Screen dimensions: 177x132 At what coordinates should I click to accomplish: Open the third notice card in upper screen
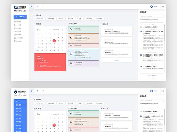pyautogui.click(x=117, y=52)
